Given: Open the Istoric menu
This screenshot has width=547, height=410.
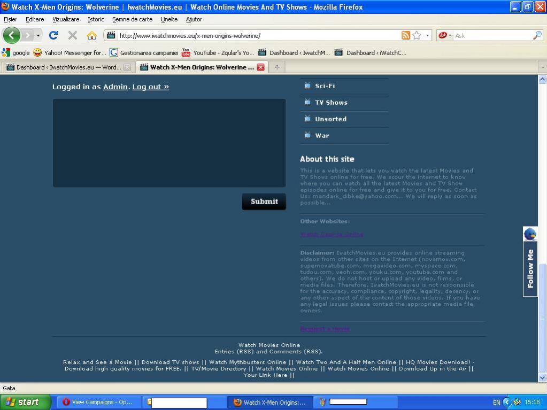Looking at the screenshot, I should point(96,20).
